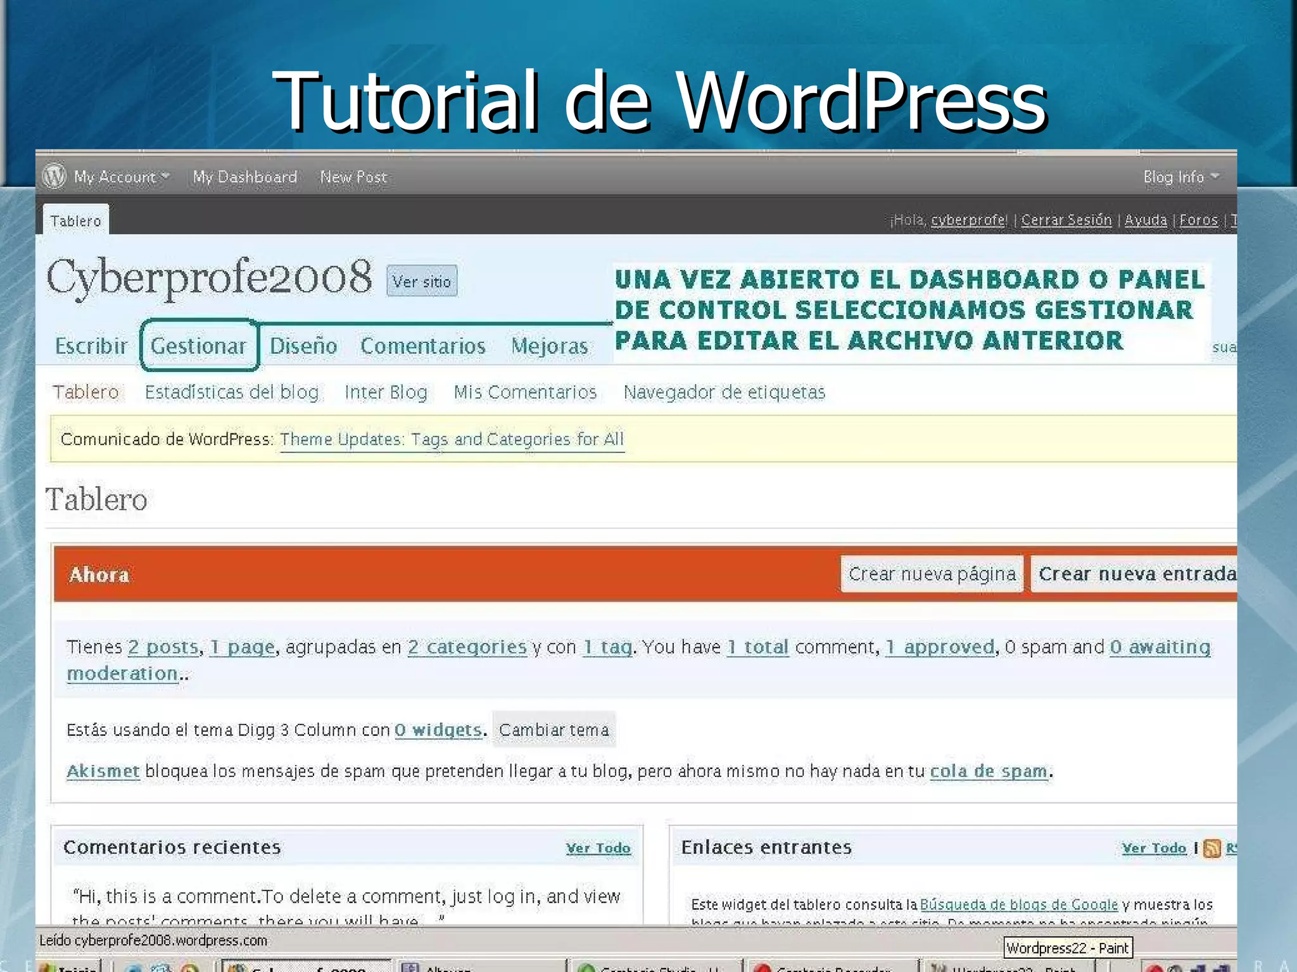Open the Inter Blog submenu
The height and width of the screenshot is (972, 1297).
coord(386,392)
